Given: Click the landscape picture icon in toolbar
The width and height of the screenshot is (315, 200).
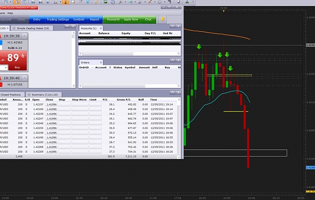Looking at the screenshot, I should pyautogui.click(x=105, y=2).
